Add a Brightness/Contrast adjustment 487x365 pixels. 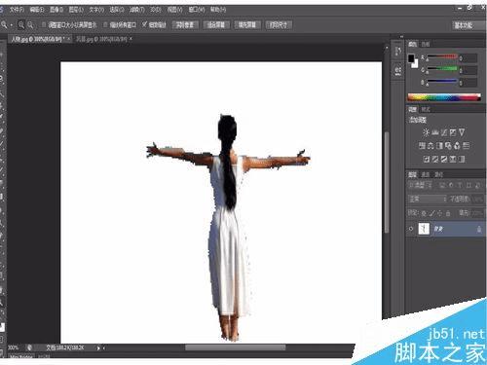coord(426,132)
